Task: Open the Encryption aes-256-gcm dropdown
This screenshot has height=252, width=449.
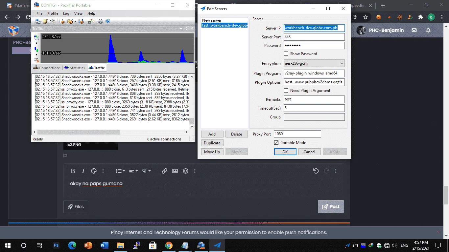Action: (314, 63)
